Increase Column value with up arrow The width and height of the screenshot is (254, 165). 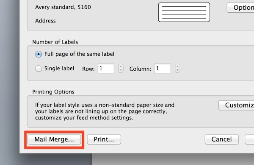(x=177, y=66)
